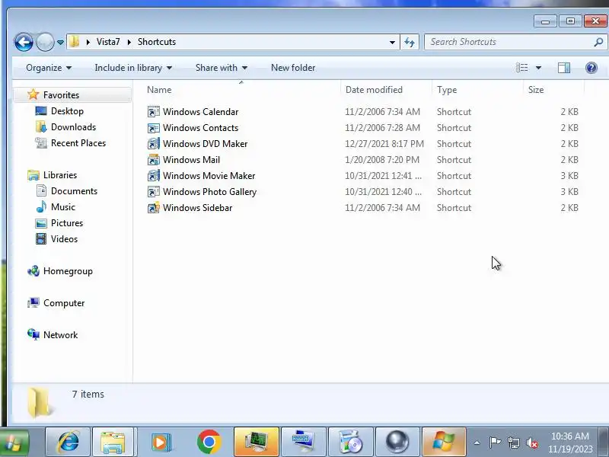Viewport: 609px width, 457px height.
Task: Click the folder icon in the address bar
Action: [x=74, y=42]
